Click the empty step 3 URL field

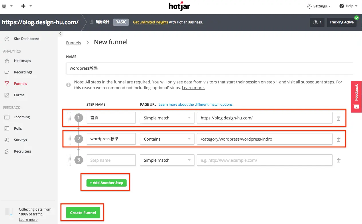click(265, 160)
